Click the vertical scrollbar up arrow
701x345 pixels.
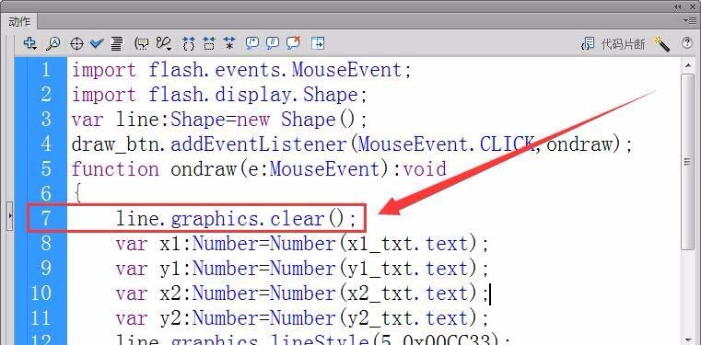[x=688, y=66]
